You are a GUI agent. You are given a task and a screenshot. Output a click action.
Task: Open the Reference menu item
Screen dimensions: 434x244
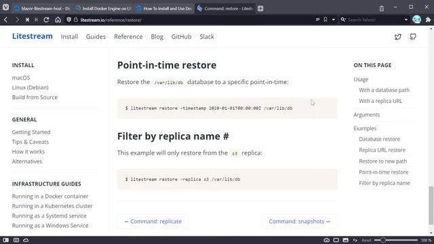128,37
